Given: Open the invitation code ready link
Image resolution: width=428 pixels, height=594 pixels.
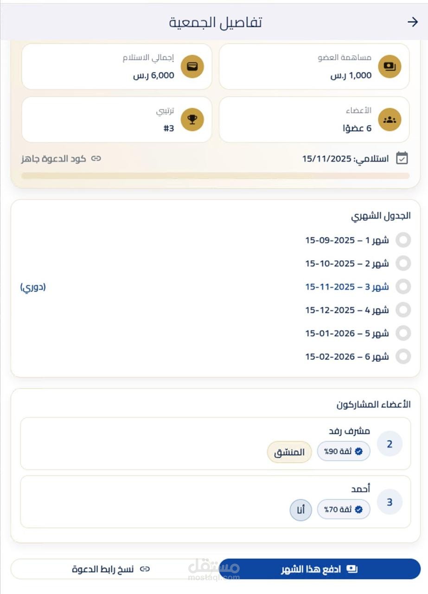Looking at the screenshot, I should (60, 159).
